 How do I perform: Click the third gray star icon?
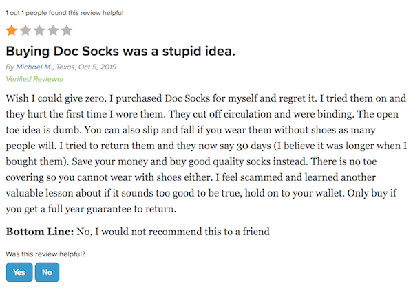click(39, 30)
